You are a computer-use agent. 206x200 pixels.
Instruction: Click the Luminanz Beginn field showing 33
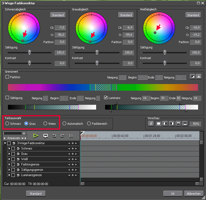(x=164, y=98)
